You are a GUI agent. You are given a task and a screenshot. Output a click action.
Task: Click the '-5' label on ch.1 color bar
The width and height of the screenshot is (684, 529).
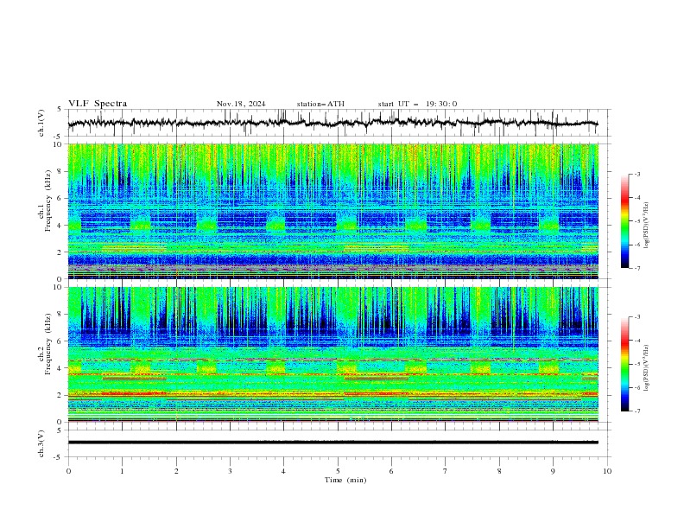pyautogui.click(x=637, y=221)
